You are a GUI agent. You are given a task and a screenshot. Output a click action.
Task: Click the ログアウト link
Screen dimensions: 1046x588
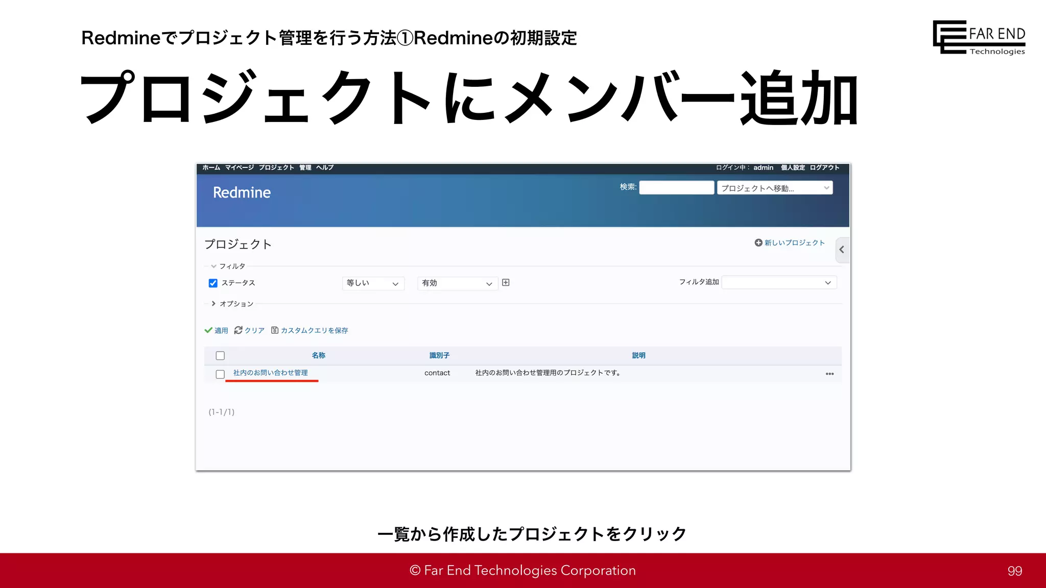tap(824, 167)
